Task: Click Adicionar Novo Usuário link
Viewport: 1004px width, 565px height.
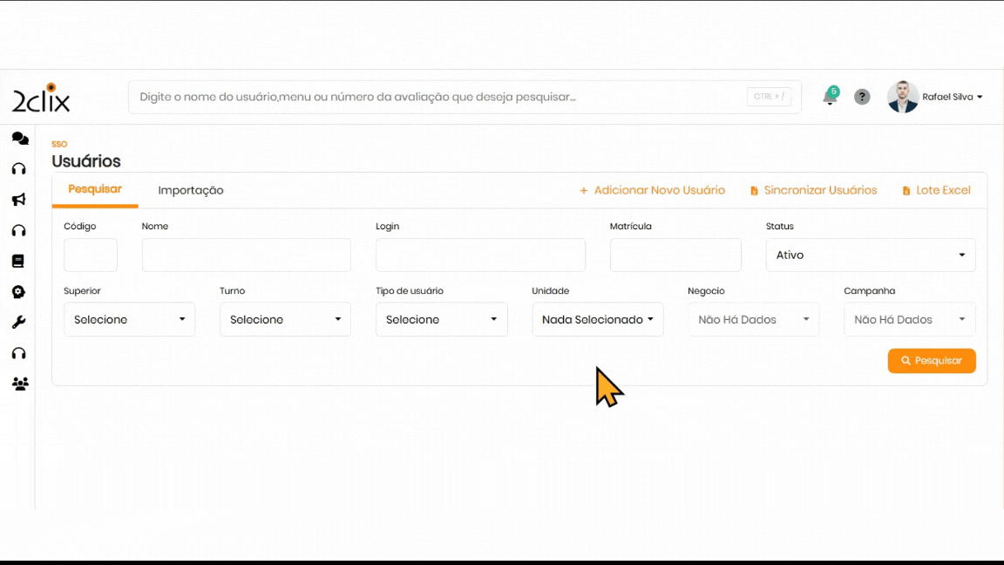Action: click(652, 190)
